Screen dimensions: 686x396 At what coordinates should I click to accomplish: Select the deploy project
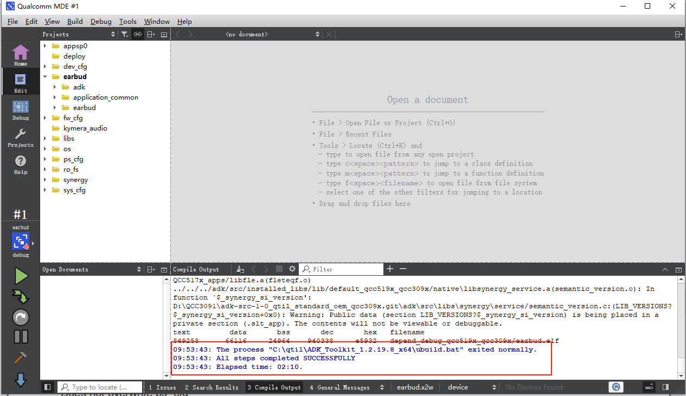pyautogui.click(x=74, y=56)
